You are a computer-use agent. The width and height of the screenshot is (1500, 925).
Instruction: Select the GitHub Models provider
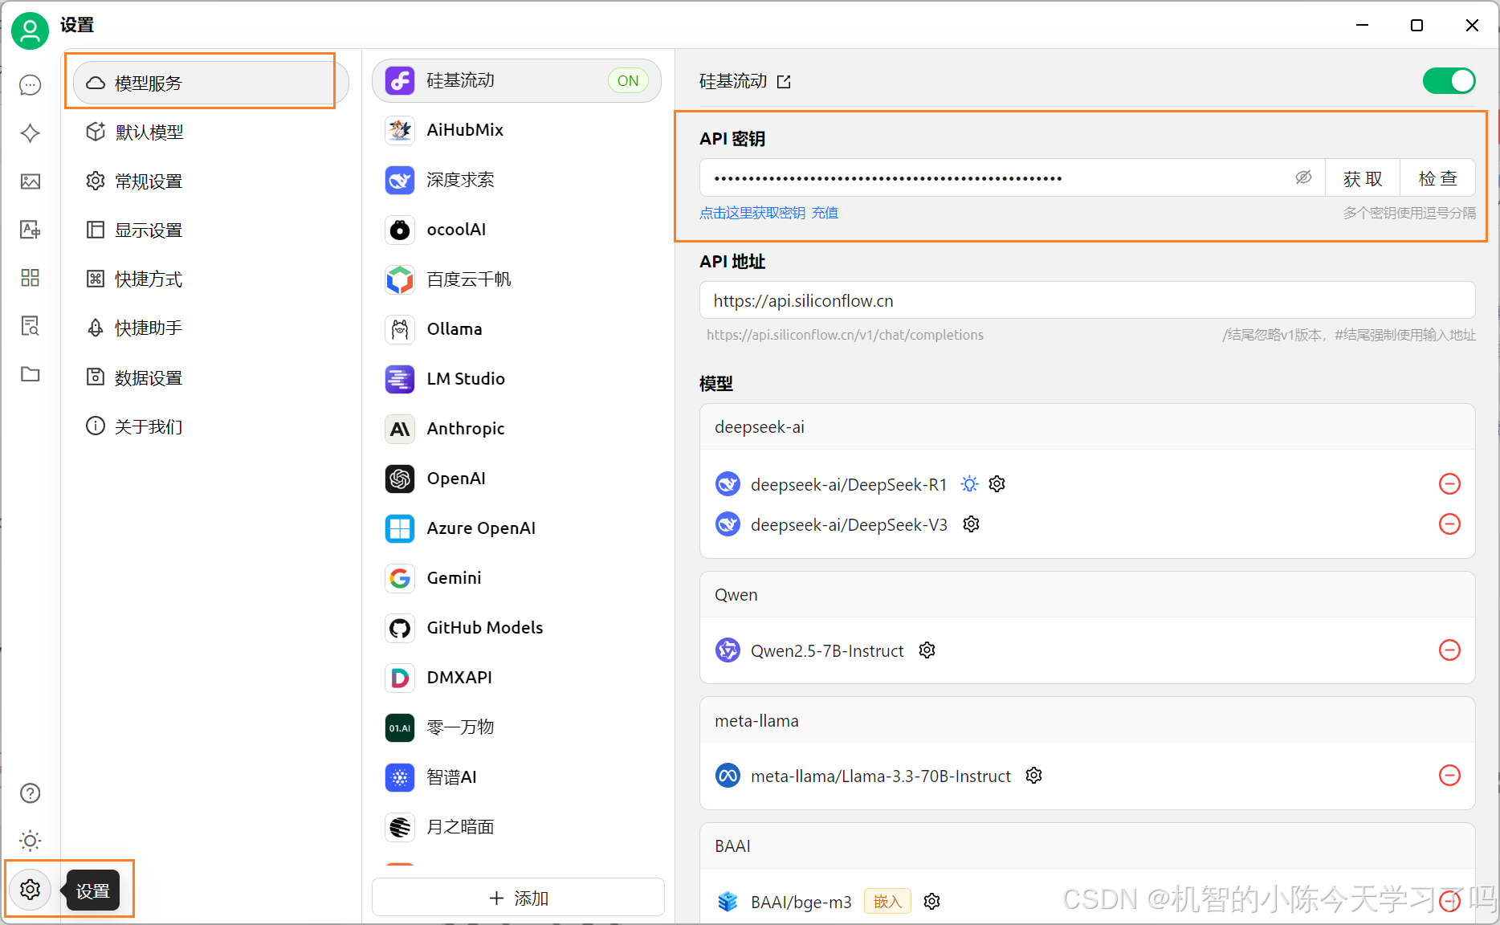pos(516,628)
